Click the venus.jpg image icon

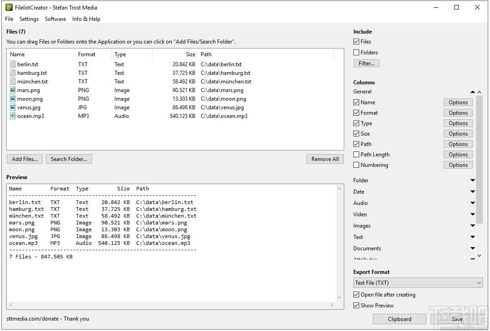coord(13,107)
